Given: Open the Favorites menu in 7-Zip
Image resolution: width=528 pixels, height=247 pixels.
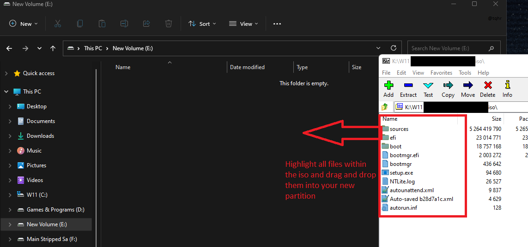Looking at the screenshot, I should pos(441,73).
